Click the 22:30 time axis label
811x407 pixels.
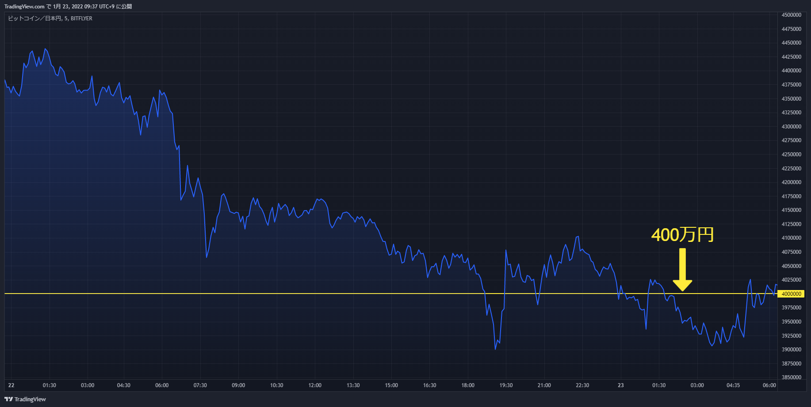click(x=582, y=385)
